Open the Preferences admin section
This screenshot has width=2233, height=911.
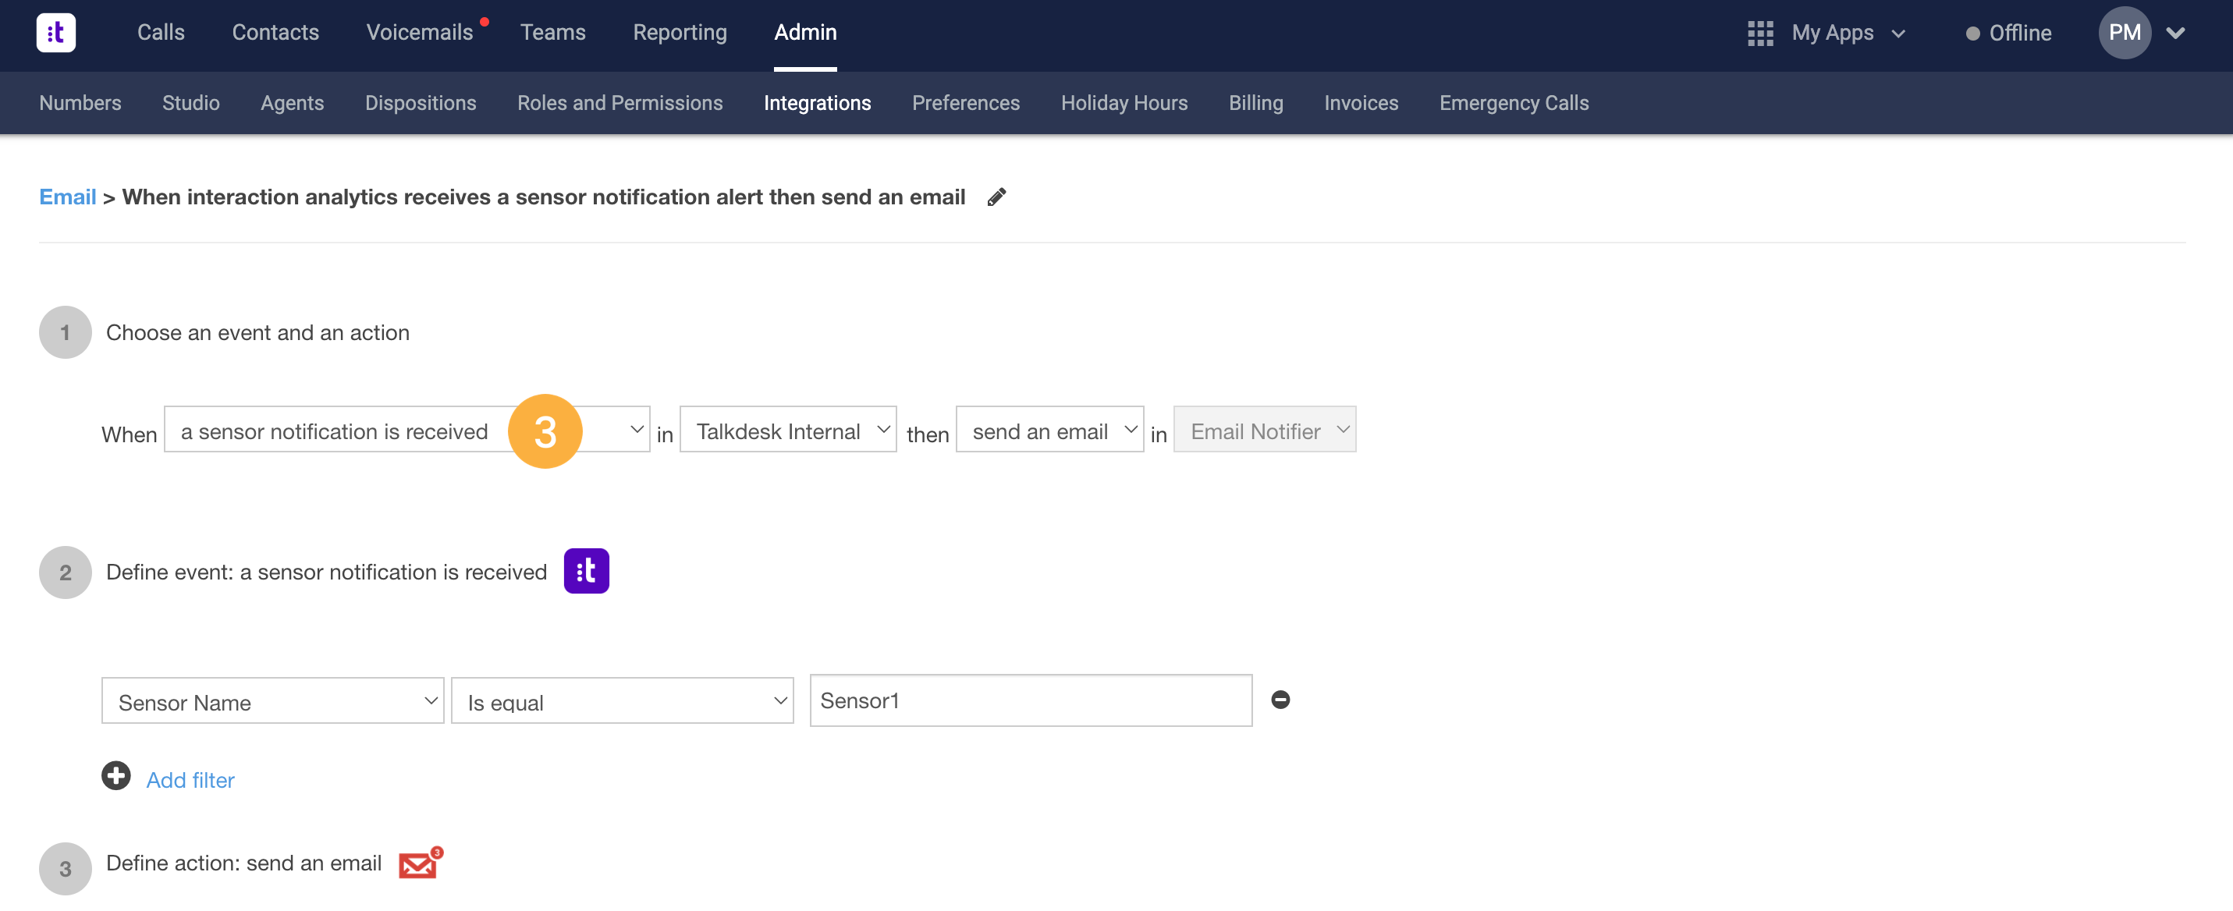(966, 102)
